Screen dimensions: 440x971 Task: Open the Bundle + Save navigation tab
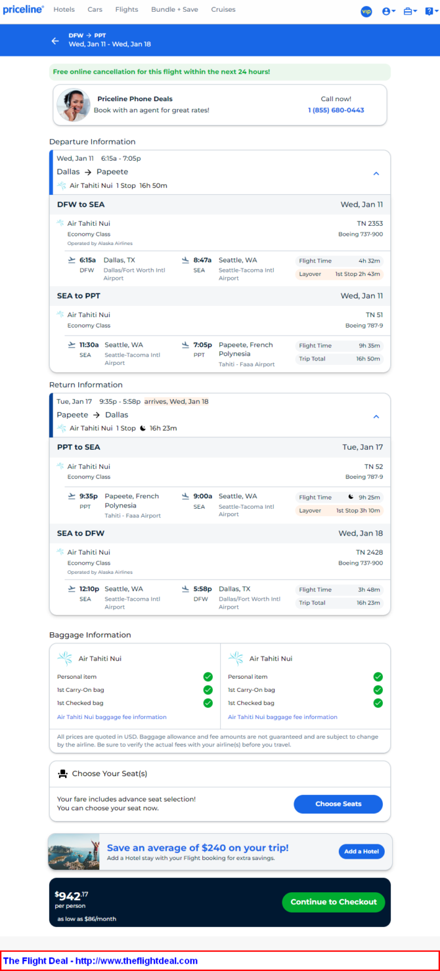point(174,10)
